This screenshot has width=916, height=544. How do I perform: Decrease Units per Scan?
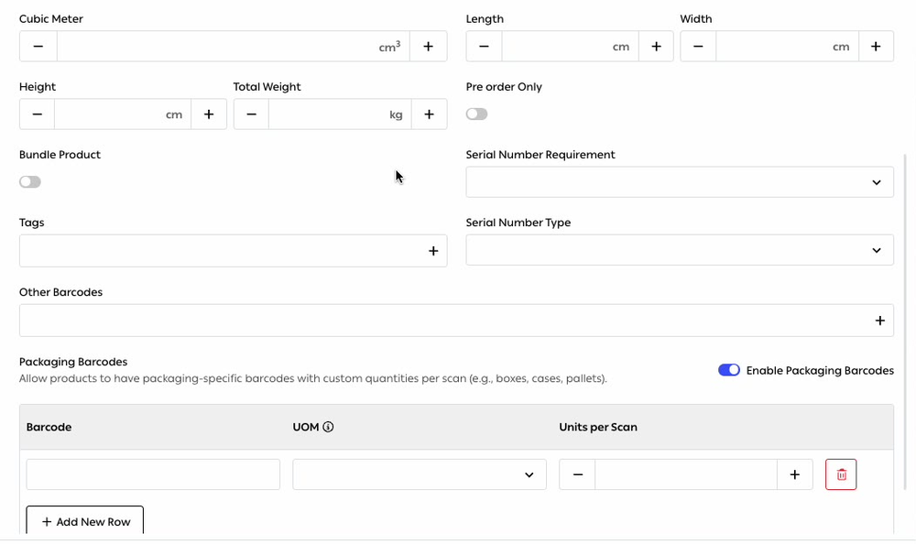[577, 474]
